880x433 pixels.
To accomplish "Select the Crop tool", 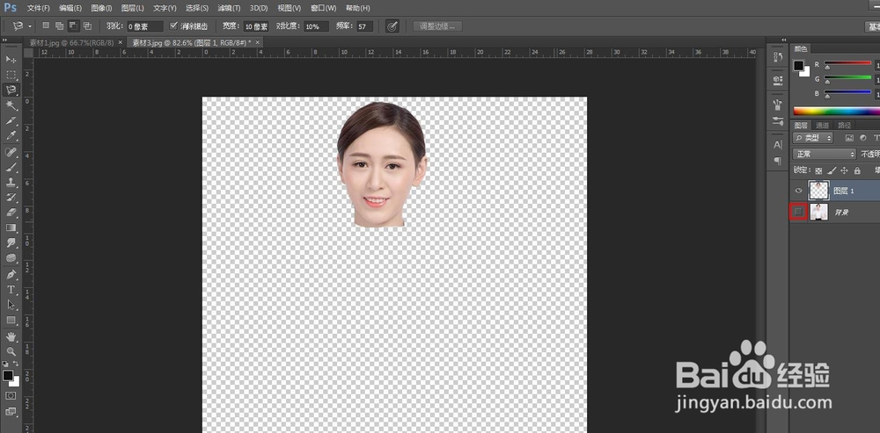I will coord(11,120).
